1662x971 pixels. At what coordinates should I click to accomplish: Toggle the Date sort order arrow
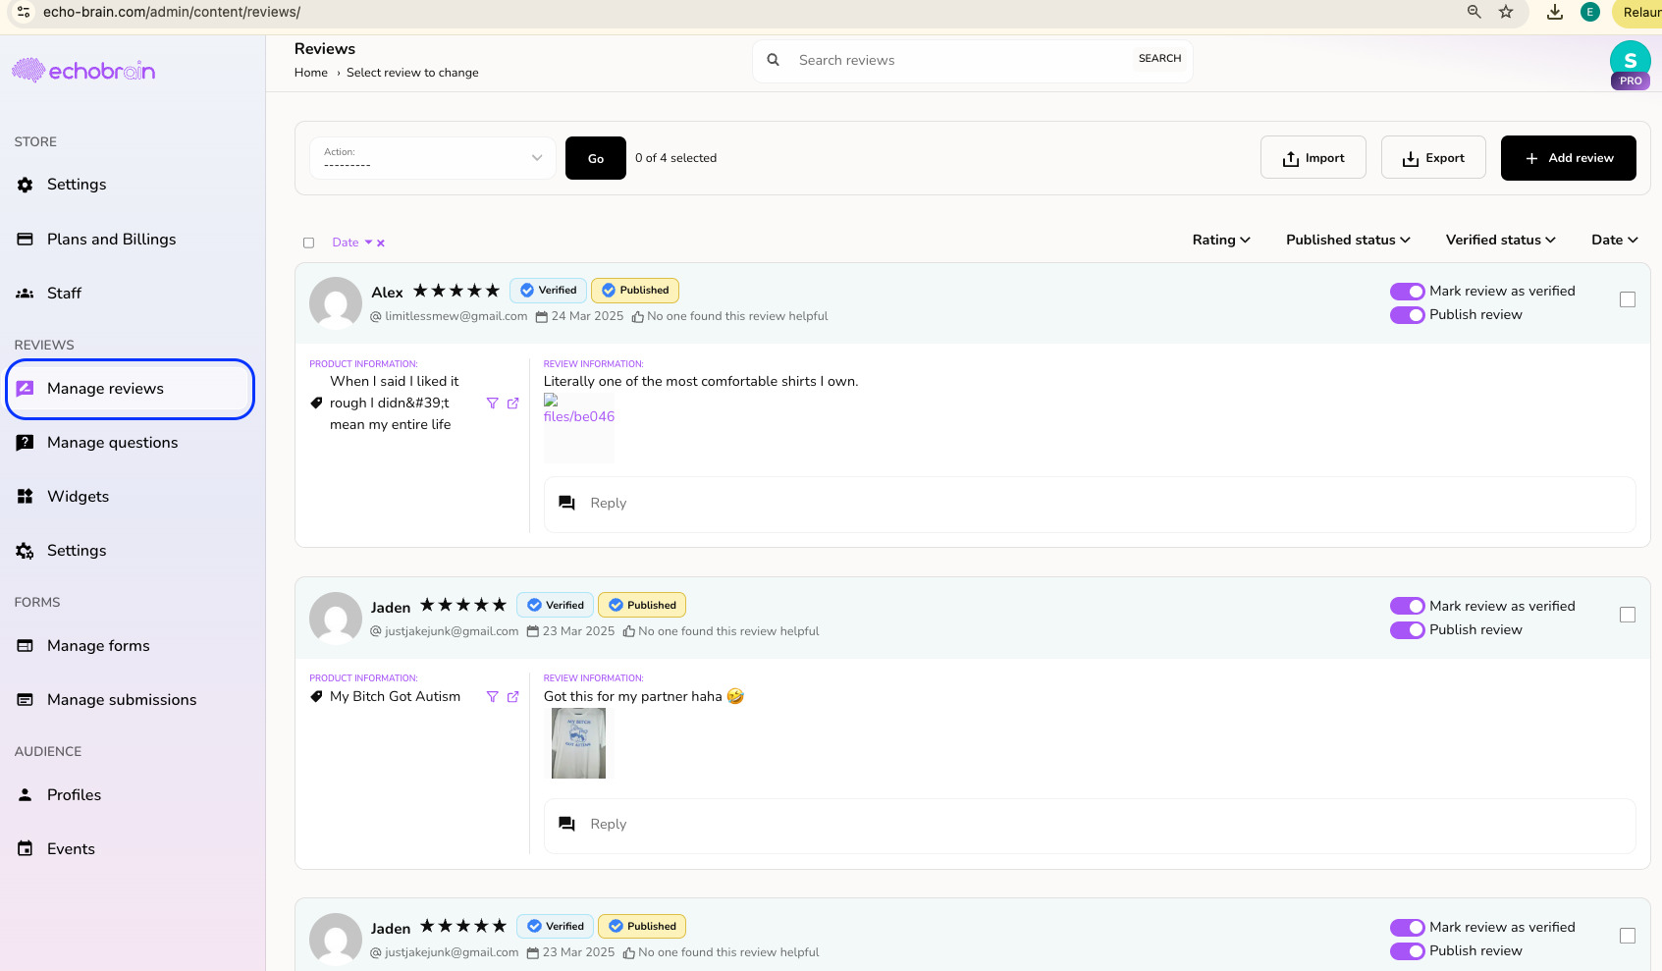pos(368,243)
